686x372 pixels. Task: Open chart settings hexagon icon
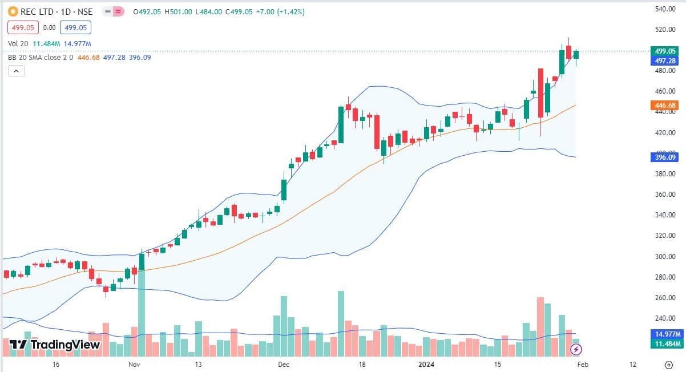[668, 364]
